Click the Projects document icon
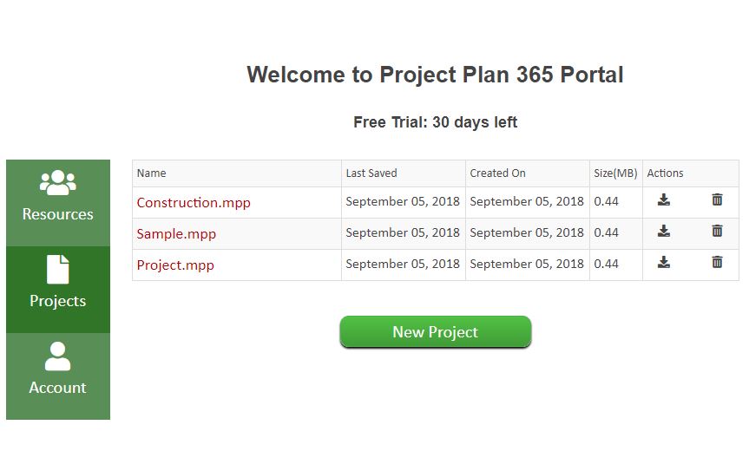 [58, 269]
